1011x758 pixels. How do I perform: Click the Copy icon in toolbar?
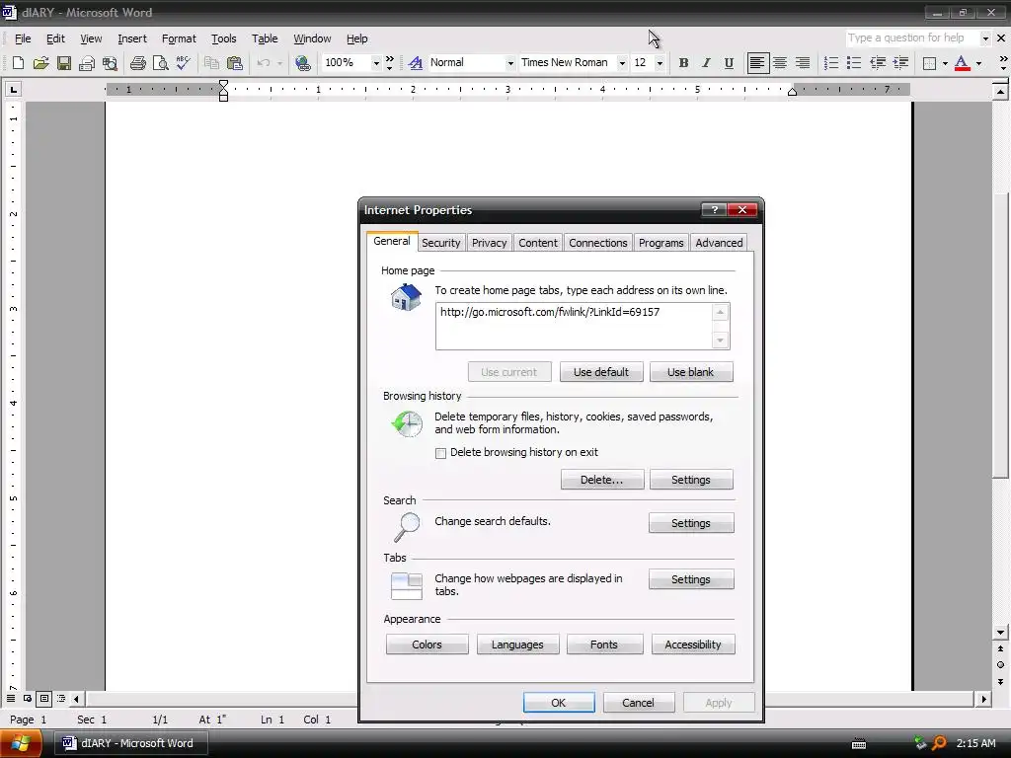(x=211, y=62)
